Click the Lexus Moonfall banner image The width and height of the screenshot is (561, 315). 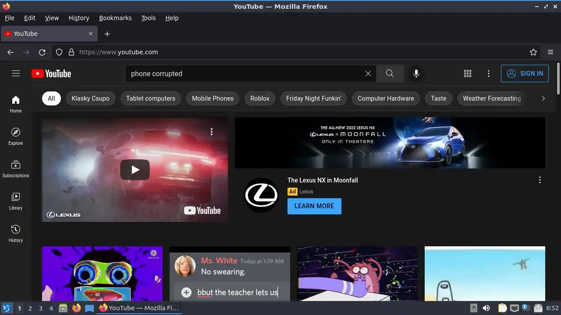[x=390, y=143]
